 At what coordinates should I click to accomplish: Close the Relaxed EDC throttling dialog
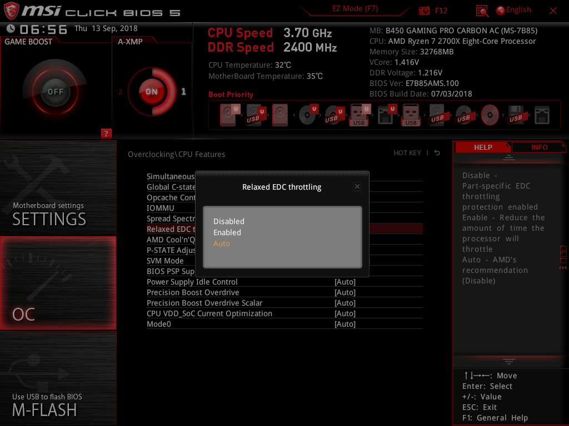[357, 186]
